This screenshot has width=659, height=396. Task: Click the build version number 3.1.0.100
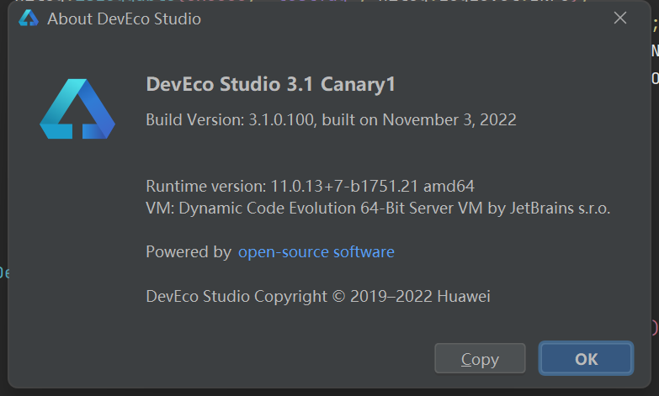[282, 120]
